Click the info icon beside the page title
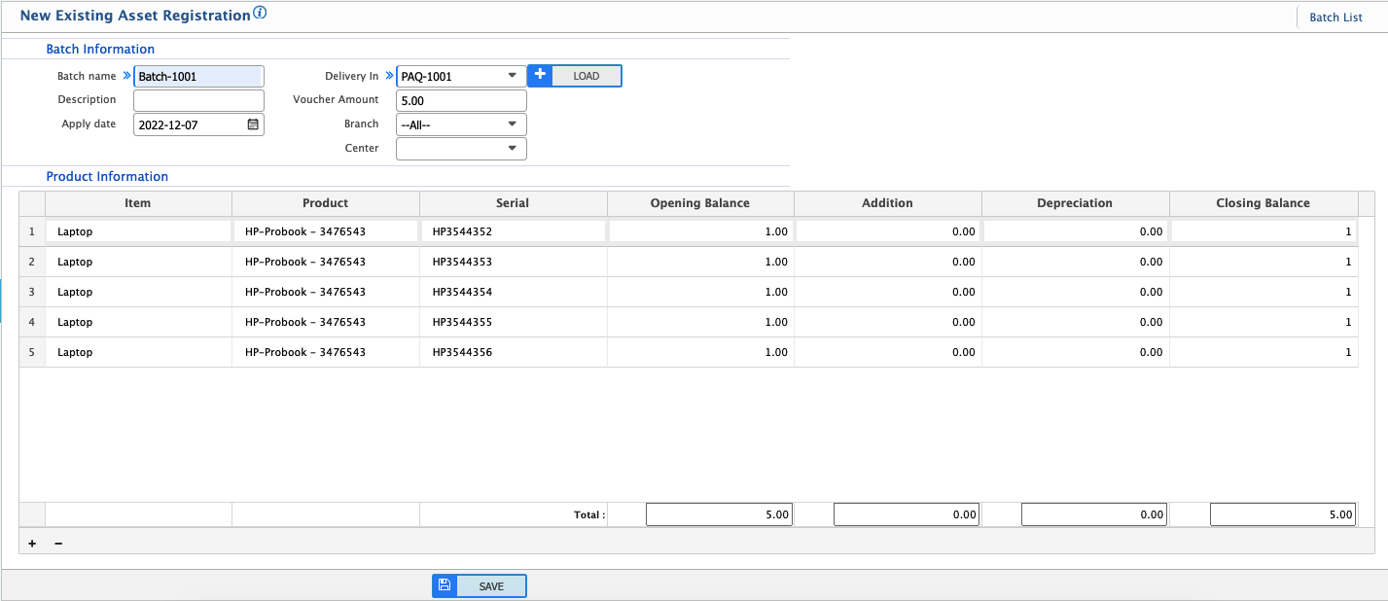Screen dimensions: 1388x601 click(x=258, y=12)
